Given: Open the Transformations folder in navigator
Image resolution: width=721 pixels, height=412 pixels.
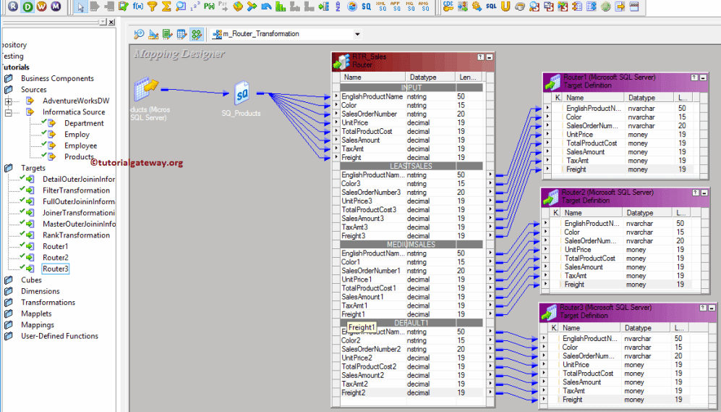Looking at the screenshot, I should 48,303.
